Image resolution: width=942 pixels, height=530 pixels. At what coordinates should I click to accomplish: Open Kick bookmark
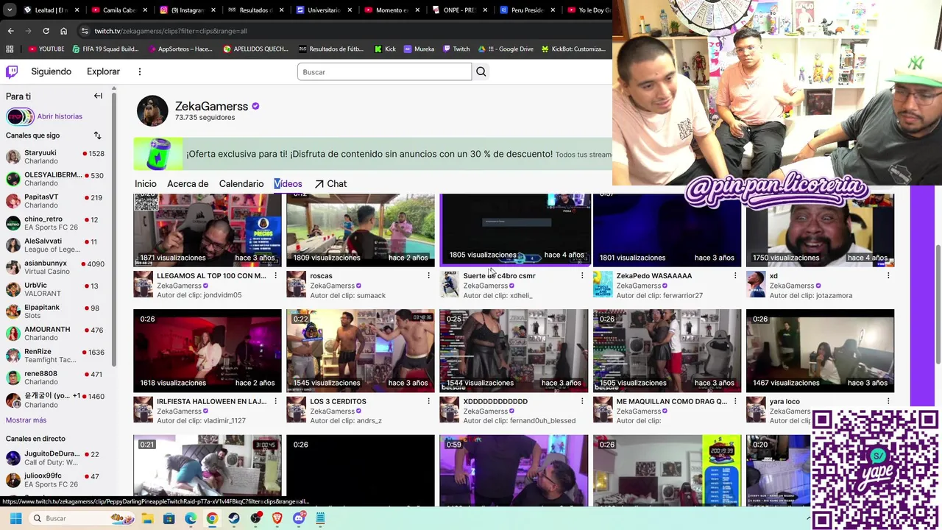pos(385,49)
